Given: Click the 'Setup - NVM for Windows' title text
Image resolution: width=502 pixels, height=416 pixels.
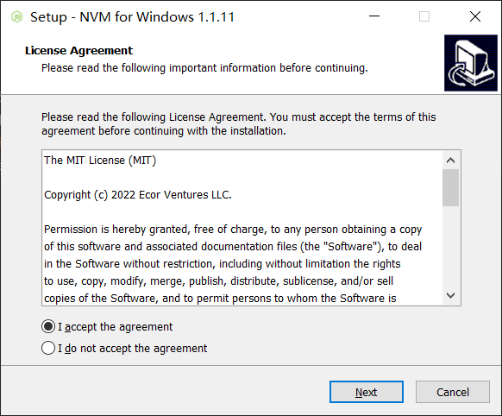Looking at the screenshot, I should coord(132,17).
